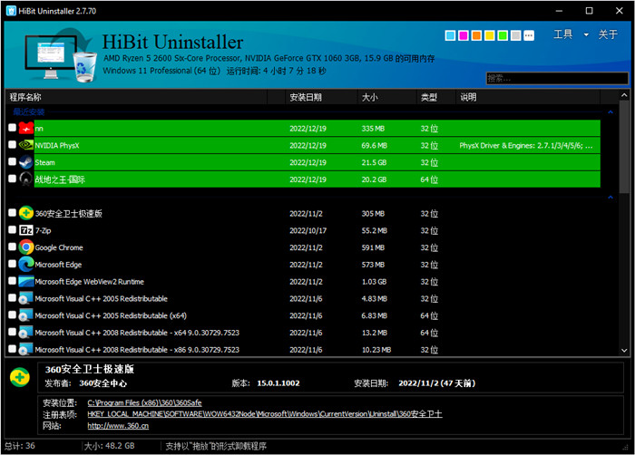This screenshot has height=455, width=635.
Task: Open more colors with the ellipsis swatch
Action: click(x=529, y=35)
